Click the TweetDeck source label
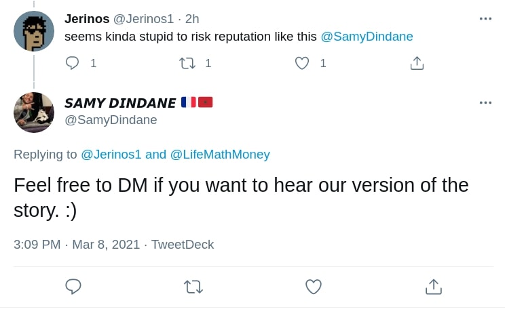 pos(183,245)
